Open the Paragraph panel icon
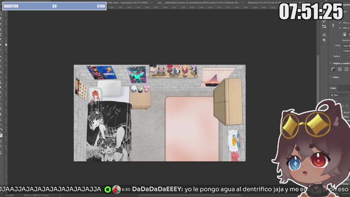The height and width of the screenshot is (197, 350). click(x=324, y=40)
